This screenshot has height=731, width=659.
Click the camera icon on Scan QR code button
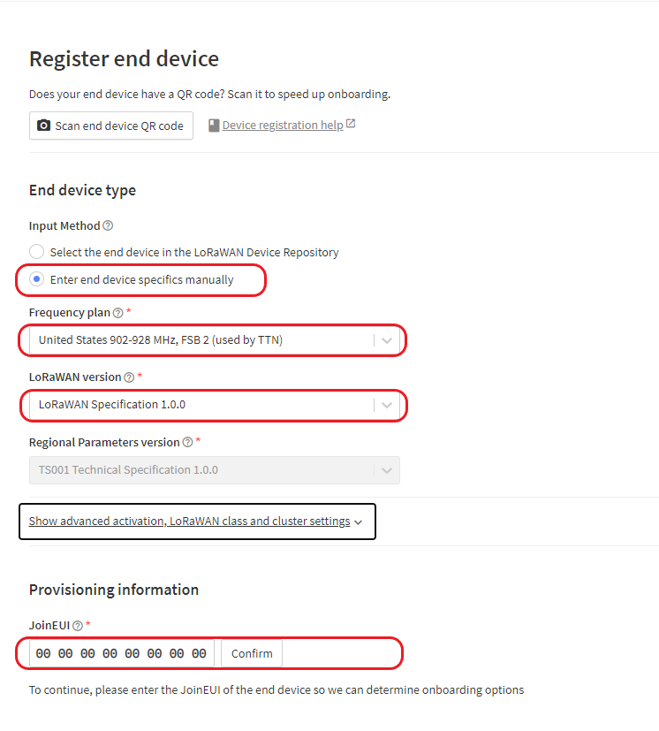click(x=43, y=126)
